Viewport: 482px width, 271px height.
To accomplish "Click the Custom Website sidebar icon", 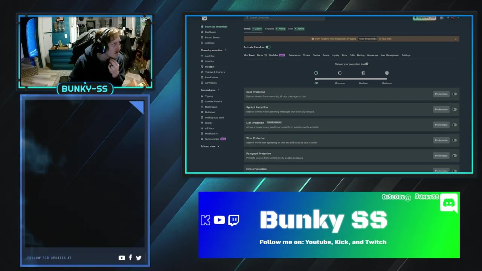I will tap(202, 102).
